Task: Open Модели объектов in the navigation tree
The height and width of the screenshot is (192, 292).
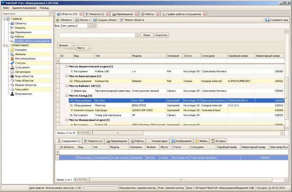Action: tap(25, 85)
